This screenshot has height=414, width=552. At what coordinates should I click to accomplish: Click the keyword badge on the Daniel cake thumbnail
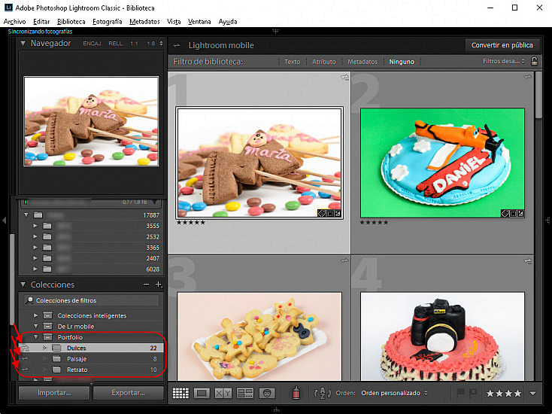(x=505, y=213)
